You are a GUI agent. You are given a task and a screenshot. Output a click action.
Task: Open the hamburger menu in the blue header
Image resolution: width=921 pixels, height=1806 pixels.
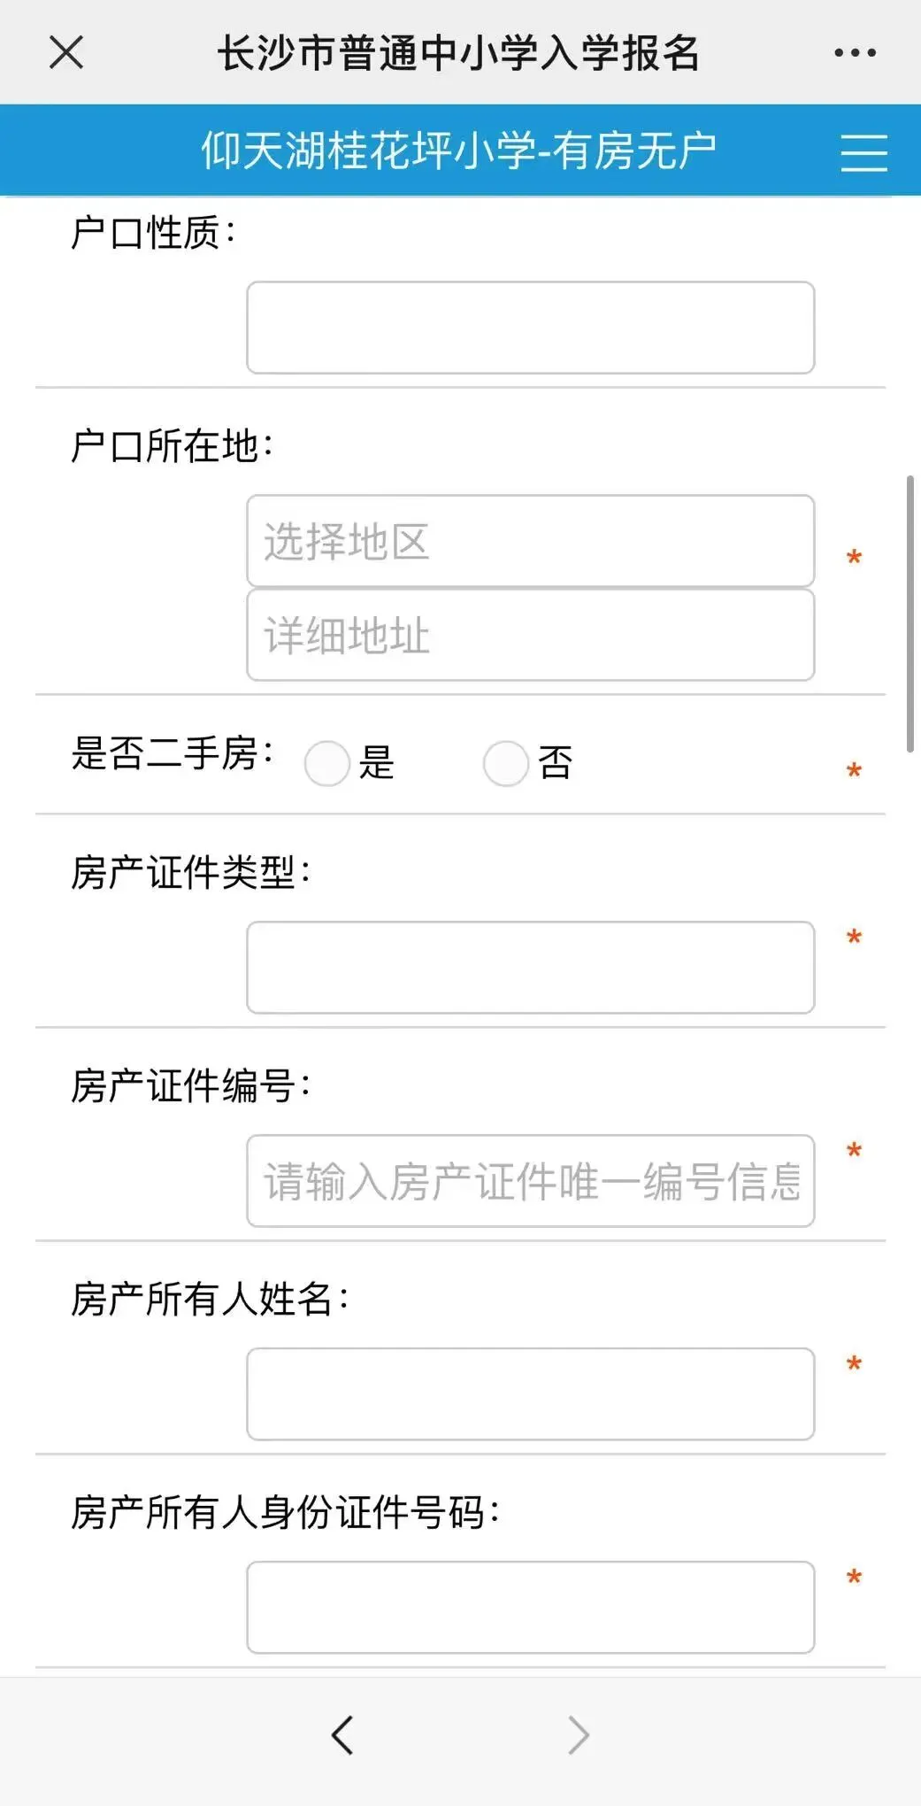click(x=863, y=152)
